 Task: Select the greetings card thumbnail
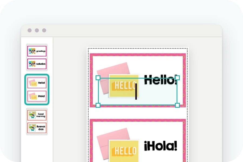pos(37,51)
